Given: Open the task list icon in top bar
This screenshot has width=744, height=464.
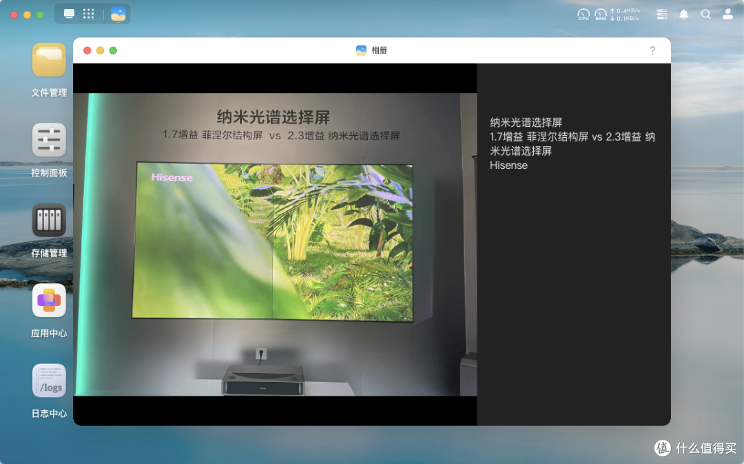Looking at the screenshot, I should (x=661, y=14).
